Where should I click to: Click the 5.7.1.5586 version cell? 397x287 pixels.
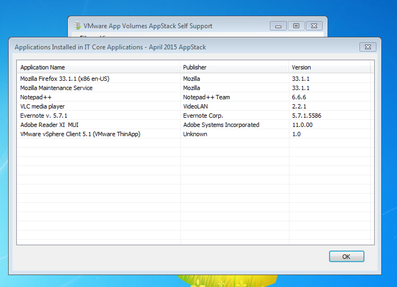pos(306,116)
